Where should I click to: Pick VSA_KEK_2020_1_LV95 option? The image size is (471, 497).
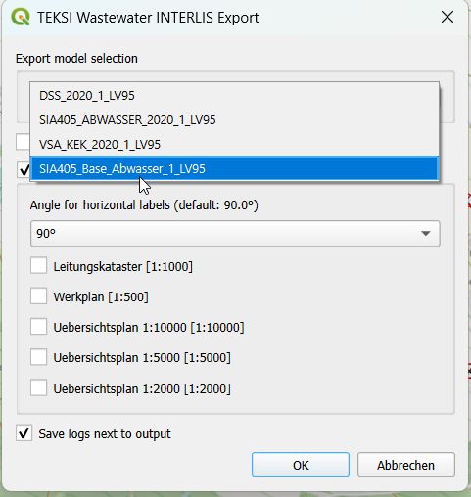234,144
